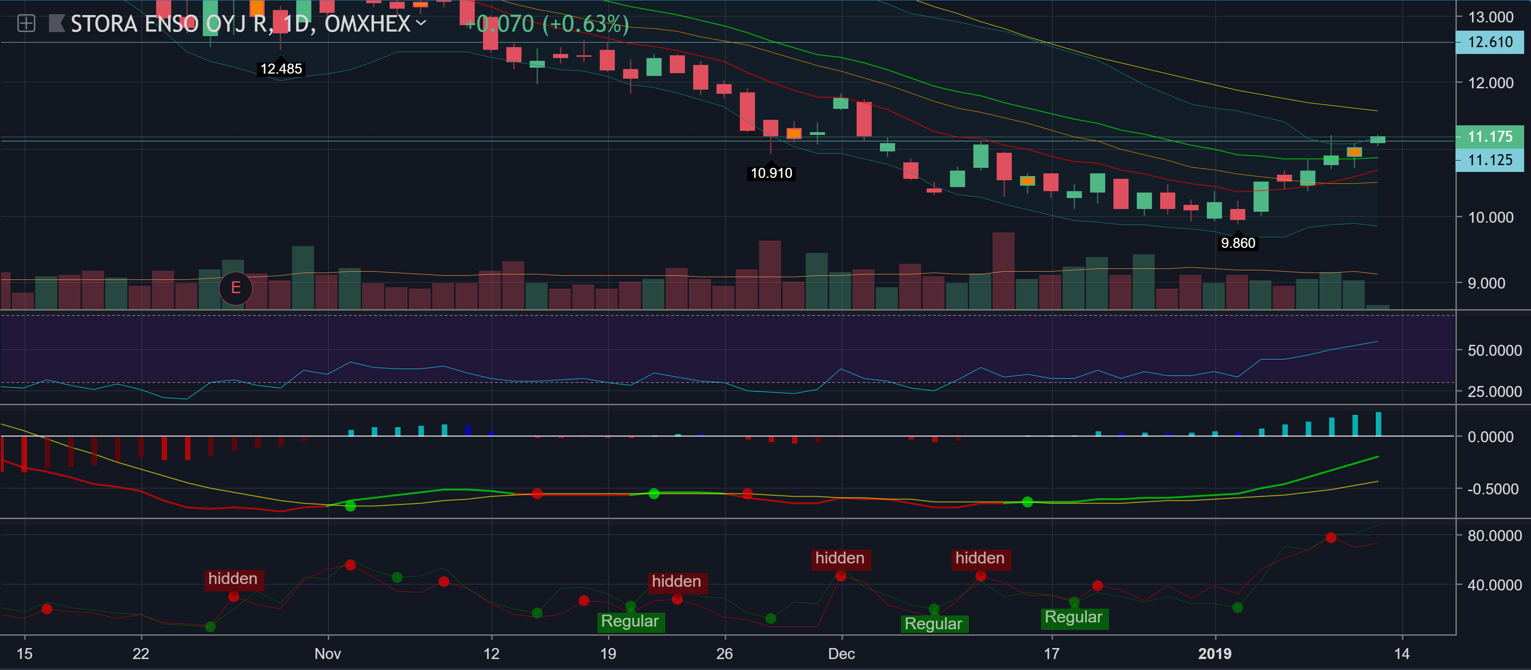This screenshot has width=1531, height=670.
Task: Click the 2019 label on time axis
Action: 1214,654
